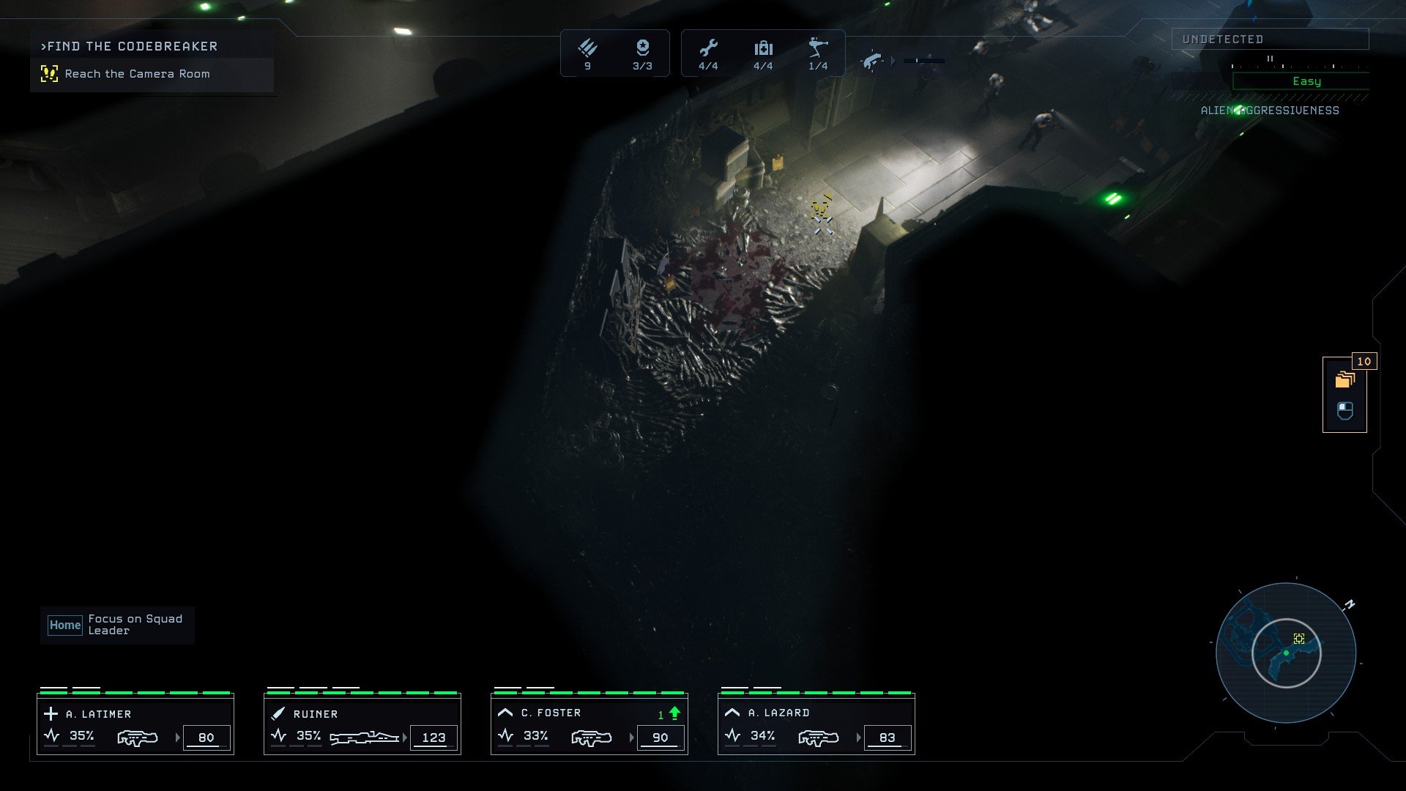The image size is (1406, 791).
Task: Click A. Latimer's stress heartbeat icon
Action: (x=52, y=735)
